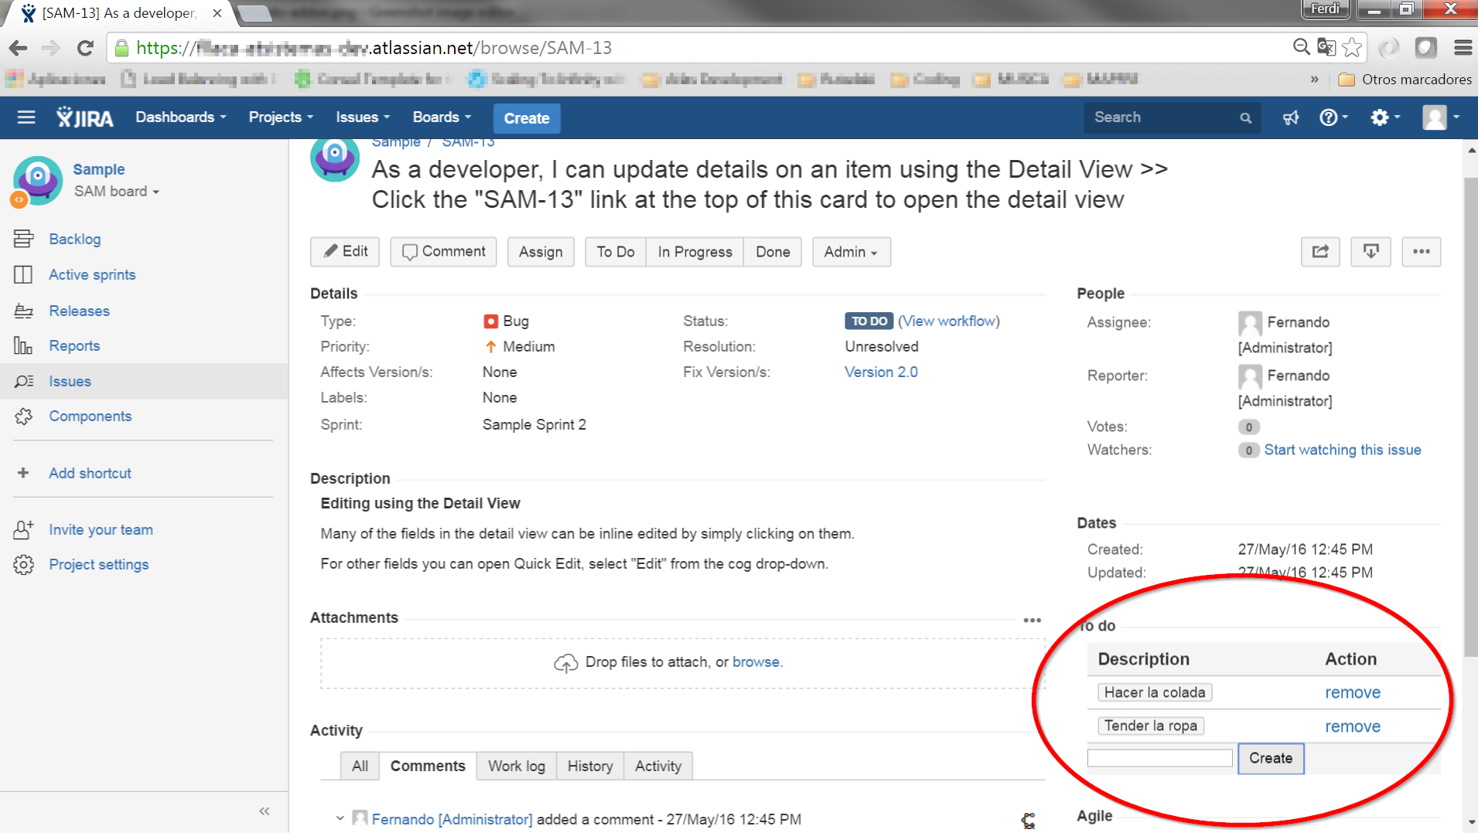Open the Components section
The height and width of the screenshot is (833, 1478).
point(90,416)
